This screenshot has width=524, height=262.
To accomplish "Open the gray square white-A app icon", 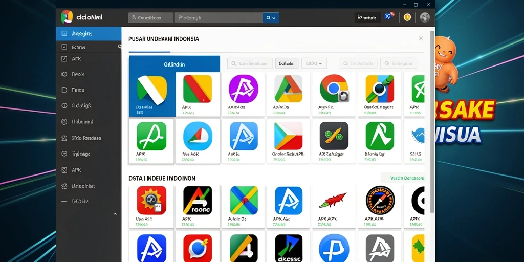I will [x=380, y=248].
